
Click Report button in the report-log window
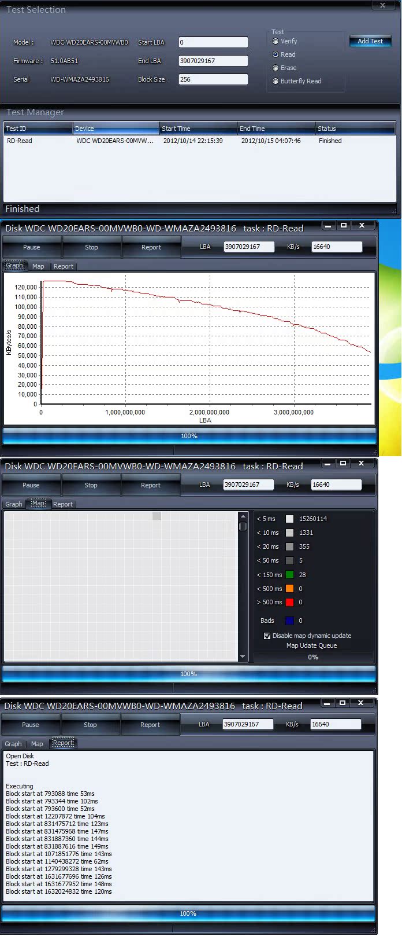pos(150,725)
